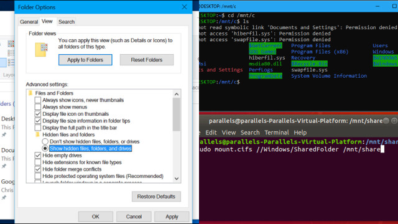Click '$Recycle.Bin' highlighted entry in terminal
The width and height of the screenshot is (398, 224).
(x=310, y=64)
